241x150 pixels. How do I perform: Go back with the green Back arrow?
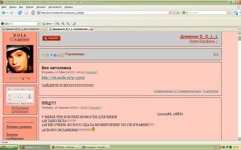(x=3, y=13)
